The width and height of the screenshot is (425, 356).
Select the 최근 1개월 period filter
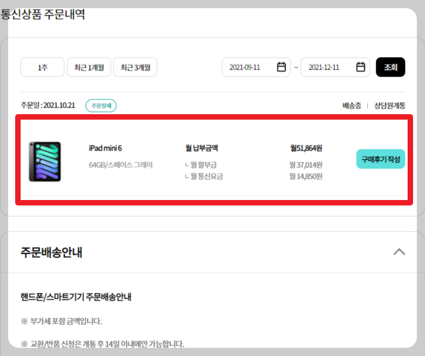point(89,67)
